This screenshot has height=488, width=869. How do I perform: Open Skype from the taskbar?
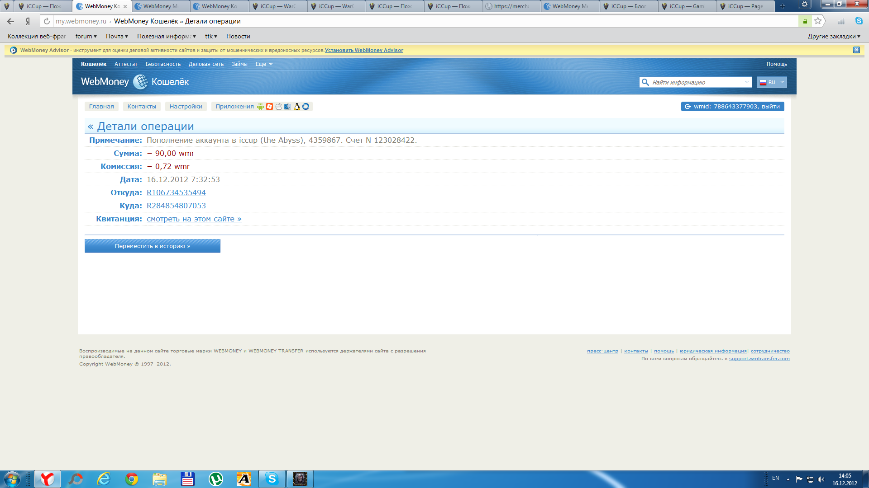point(272,479)
